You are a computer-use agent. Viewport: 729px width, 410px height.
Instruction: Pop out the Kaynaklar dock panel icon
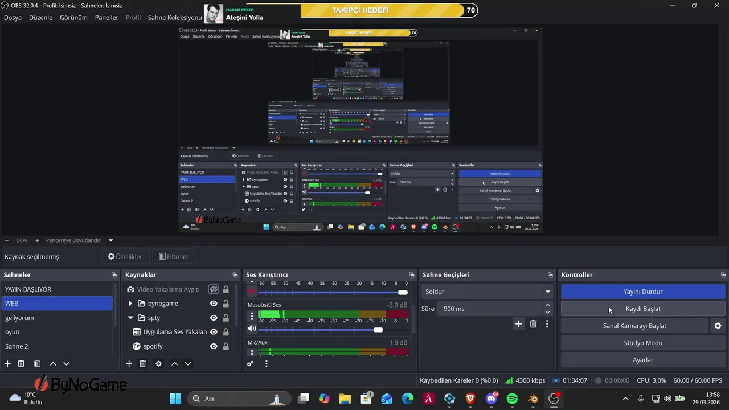(x=235, y=275)
